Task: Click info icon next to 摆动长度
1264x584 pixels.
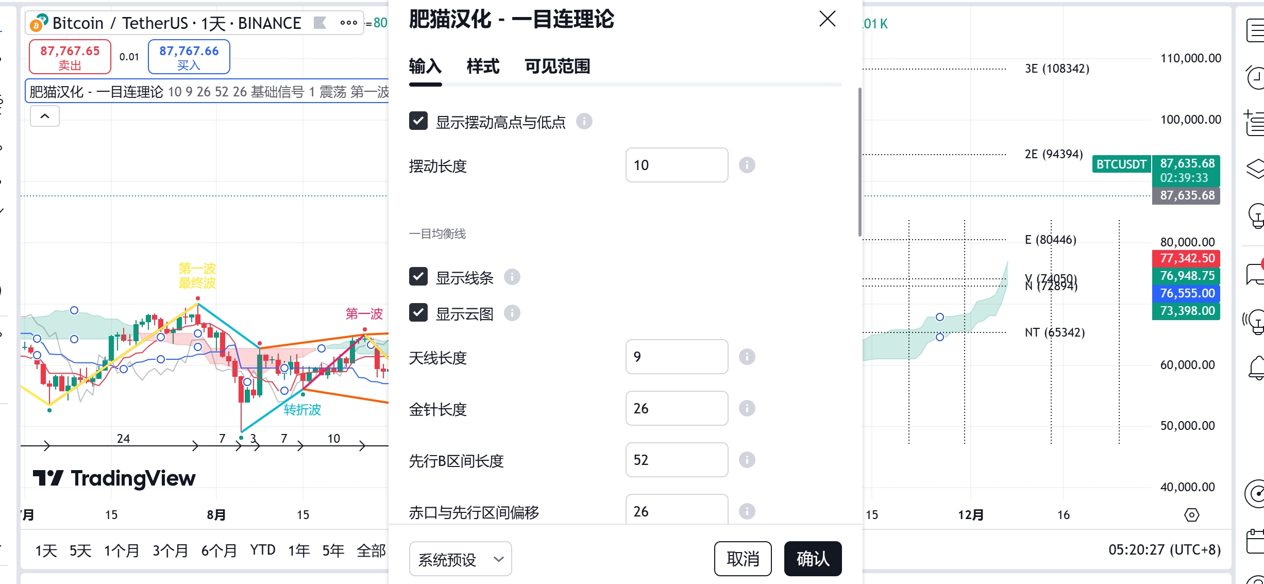Action: coord(747,165)
